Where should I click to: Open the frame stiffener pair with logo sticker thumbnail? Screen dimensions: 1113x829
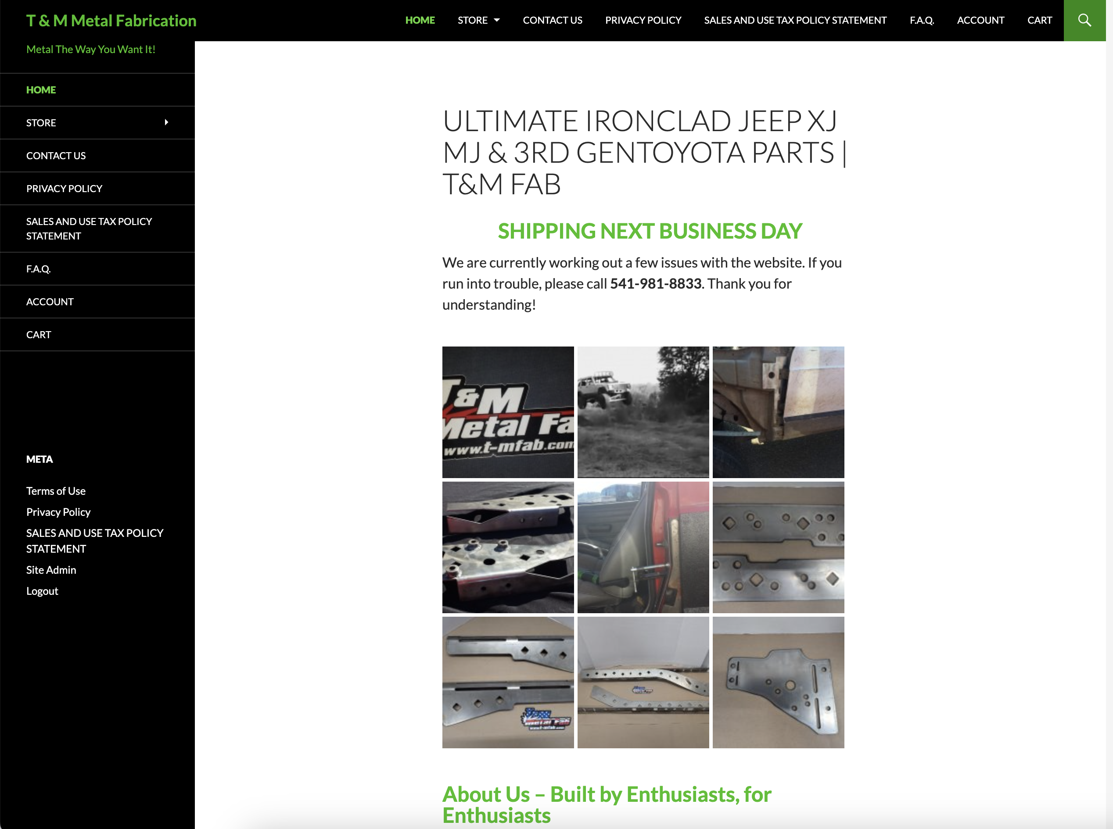point(508,682)
